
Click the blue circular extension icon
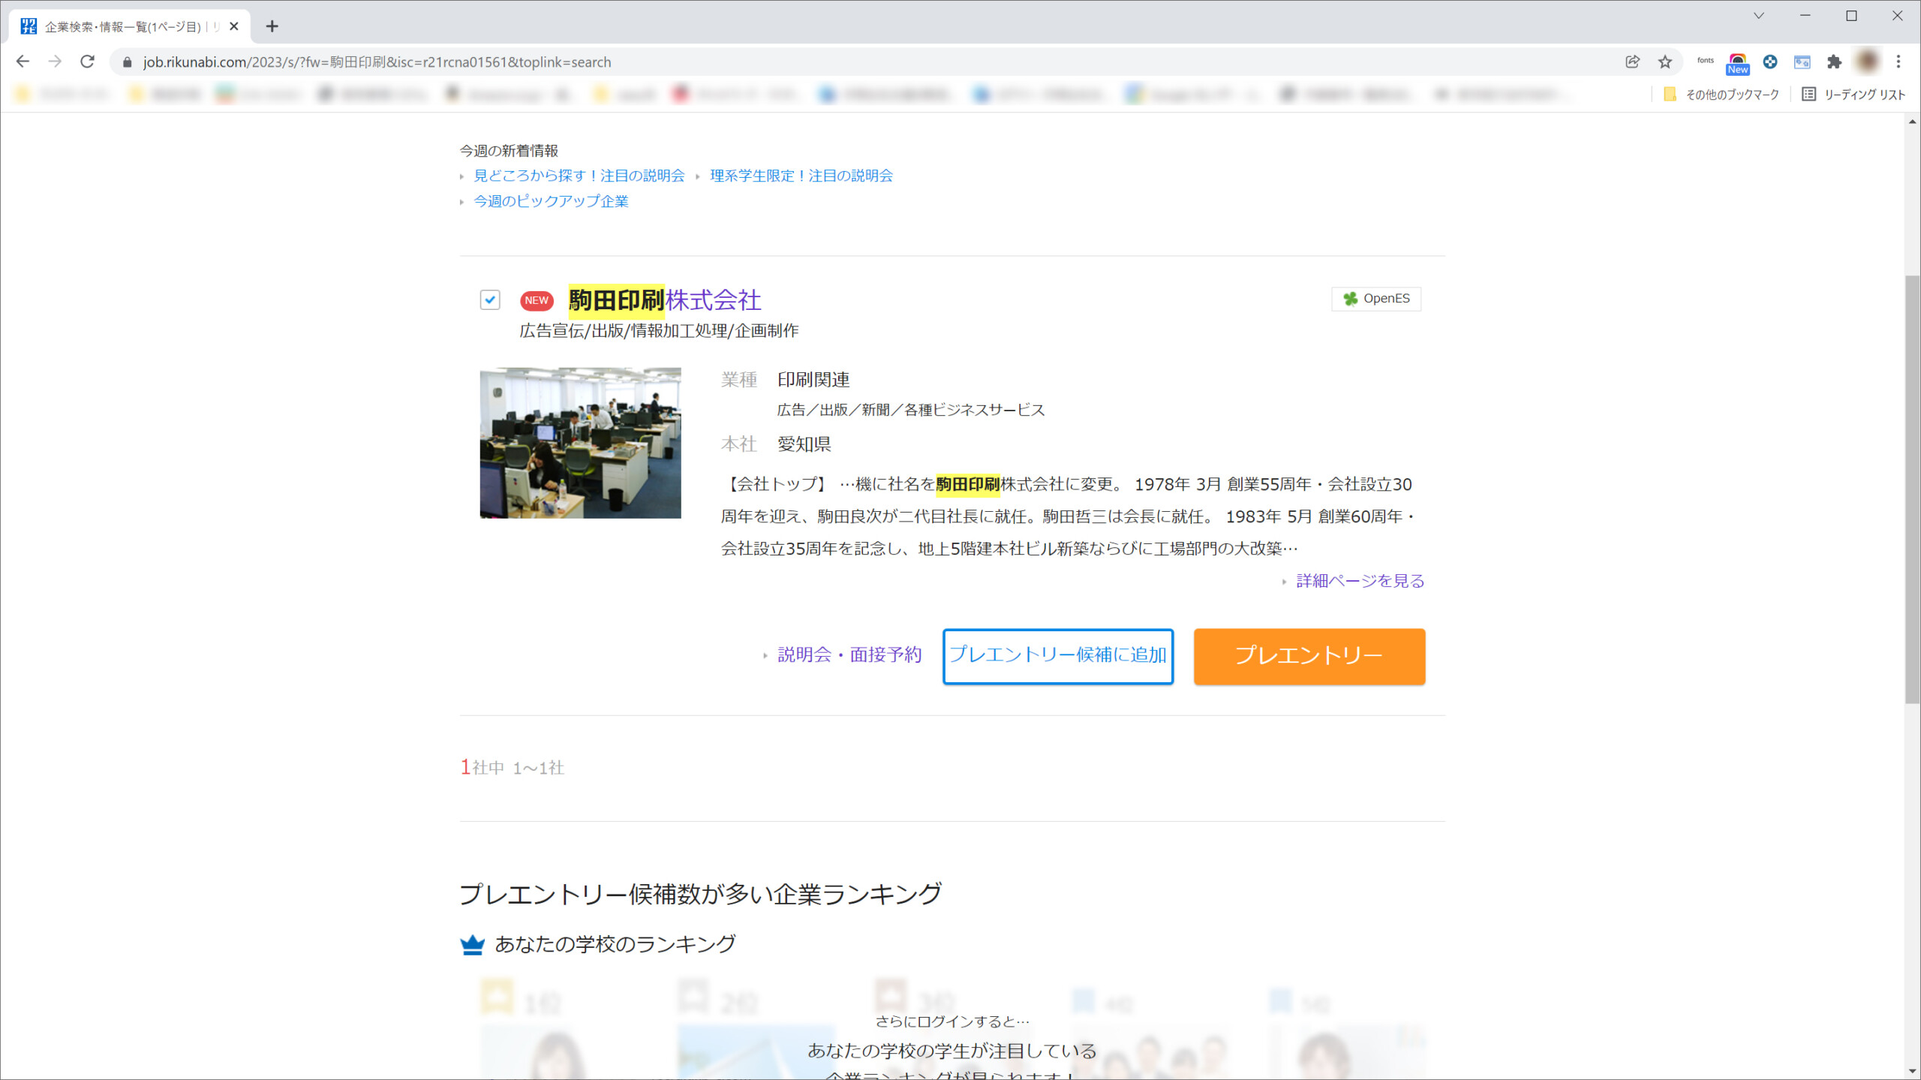(x=1770, y=62)
